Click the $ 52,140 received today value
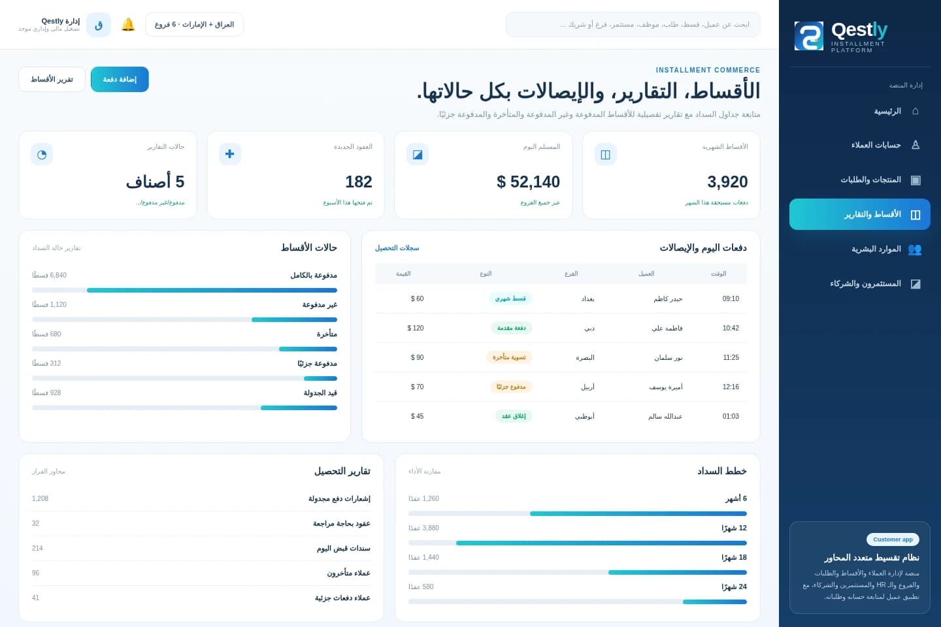941x627 pixels. [528, 182]
